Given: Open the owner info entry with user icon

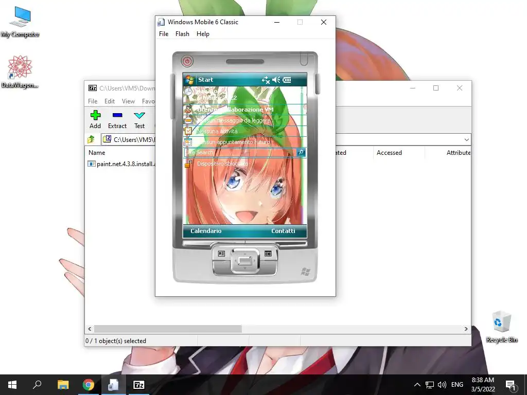Looking at the screenshot, I should tap(245, 110).
